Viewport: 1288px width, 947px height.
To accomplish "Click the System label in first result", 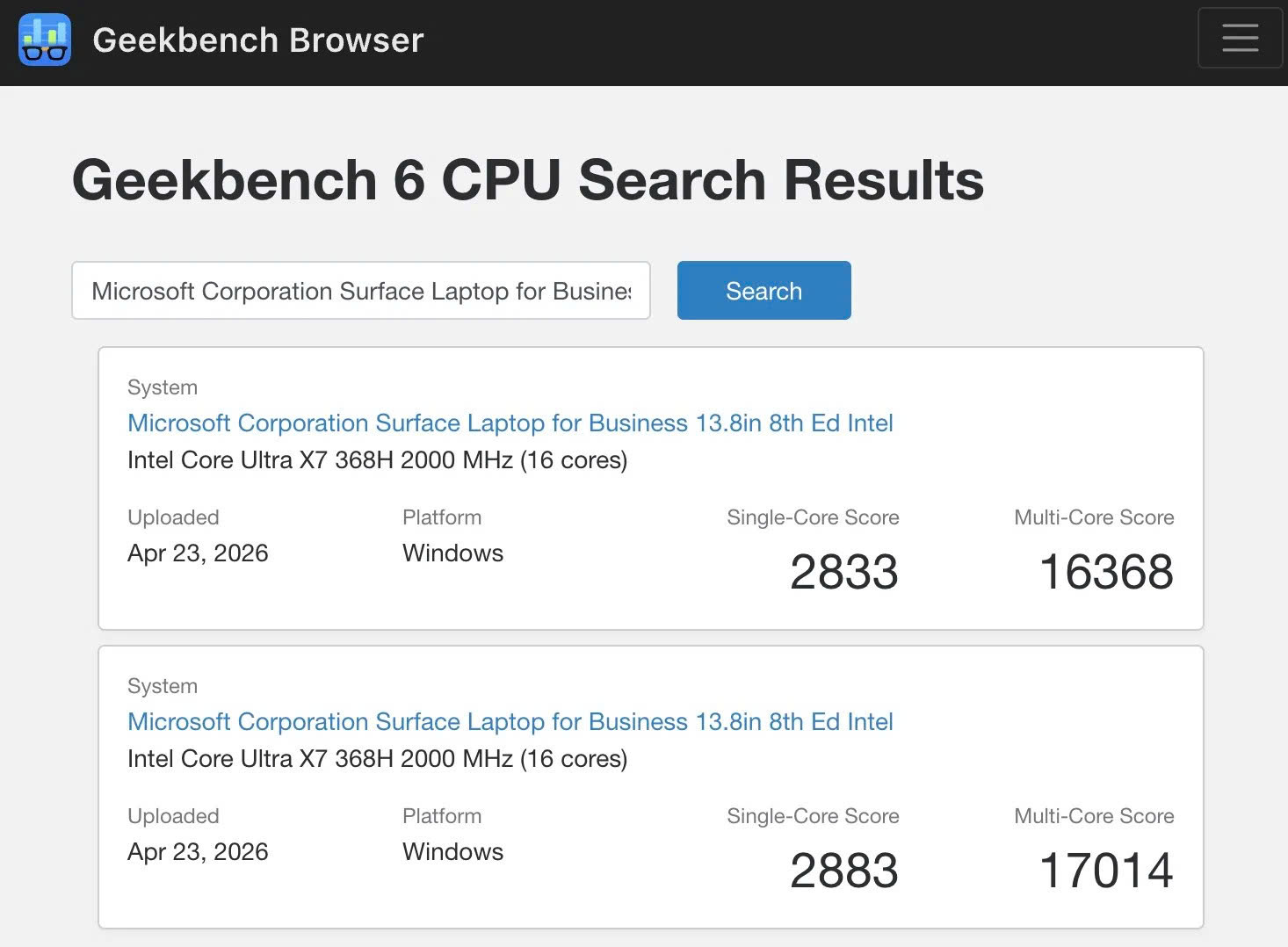I will click(163, 387).
